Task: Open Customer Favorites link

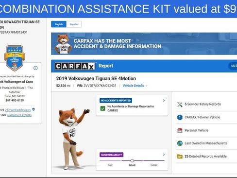Action: click(x=19, y=115)
